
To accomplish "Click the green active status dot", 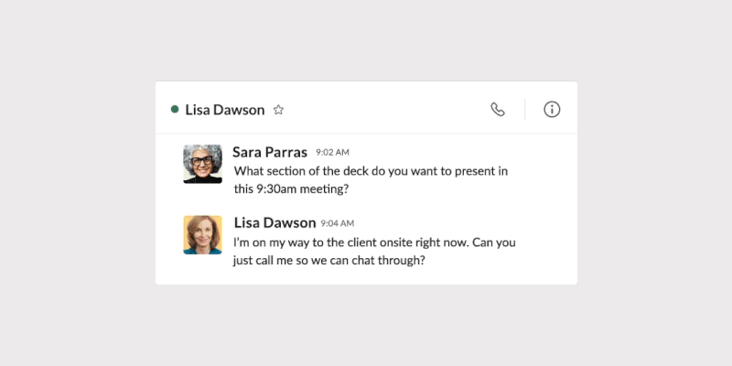I will click(175, 110).
